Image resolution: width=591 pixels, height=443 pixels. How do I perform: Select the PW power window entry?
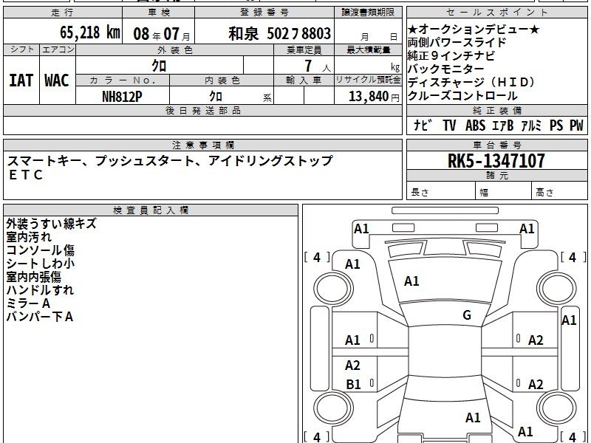click(576, 125)
